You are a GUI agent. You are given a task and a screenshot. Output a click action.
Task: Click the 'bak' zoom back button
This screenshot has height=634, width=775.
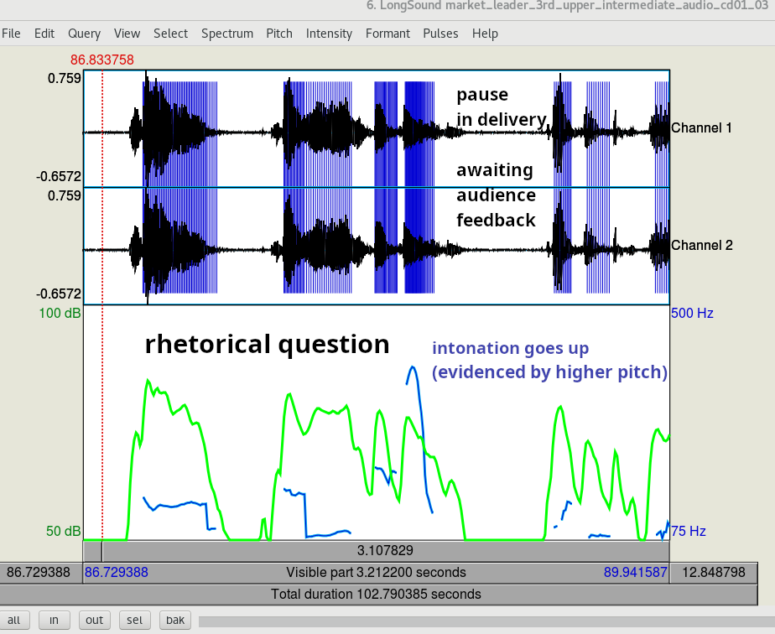pyautogui.click(x=174, y=620)
